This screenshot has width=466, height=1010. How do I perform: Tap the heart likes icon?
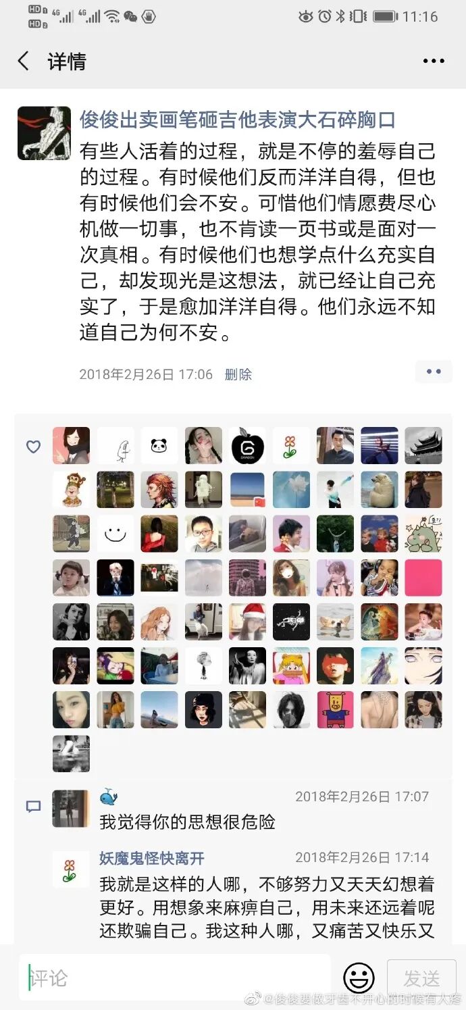pos(33,447)
